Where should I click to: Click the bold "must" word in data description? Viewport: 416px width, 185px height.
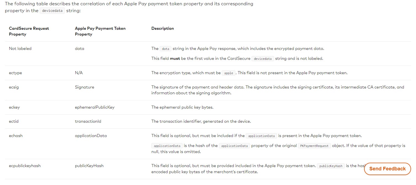coord(175,58)
